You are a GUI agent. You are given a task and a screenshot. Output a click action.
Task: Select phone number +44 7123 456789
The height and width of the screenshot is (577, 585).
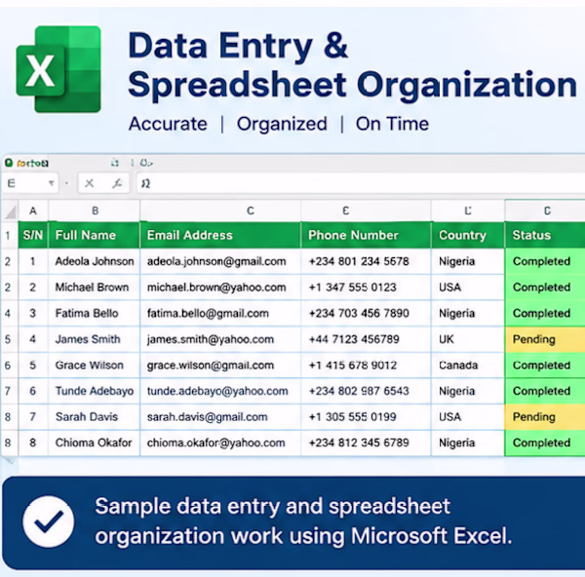pos(354,339)
